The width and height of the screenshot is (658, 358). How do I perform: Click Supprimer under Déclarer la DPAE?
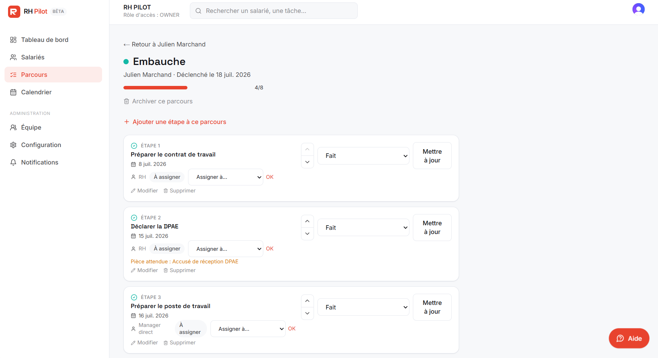pos(179,270)
